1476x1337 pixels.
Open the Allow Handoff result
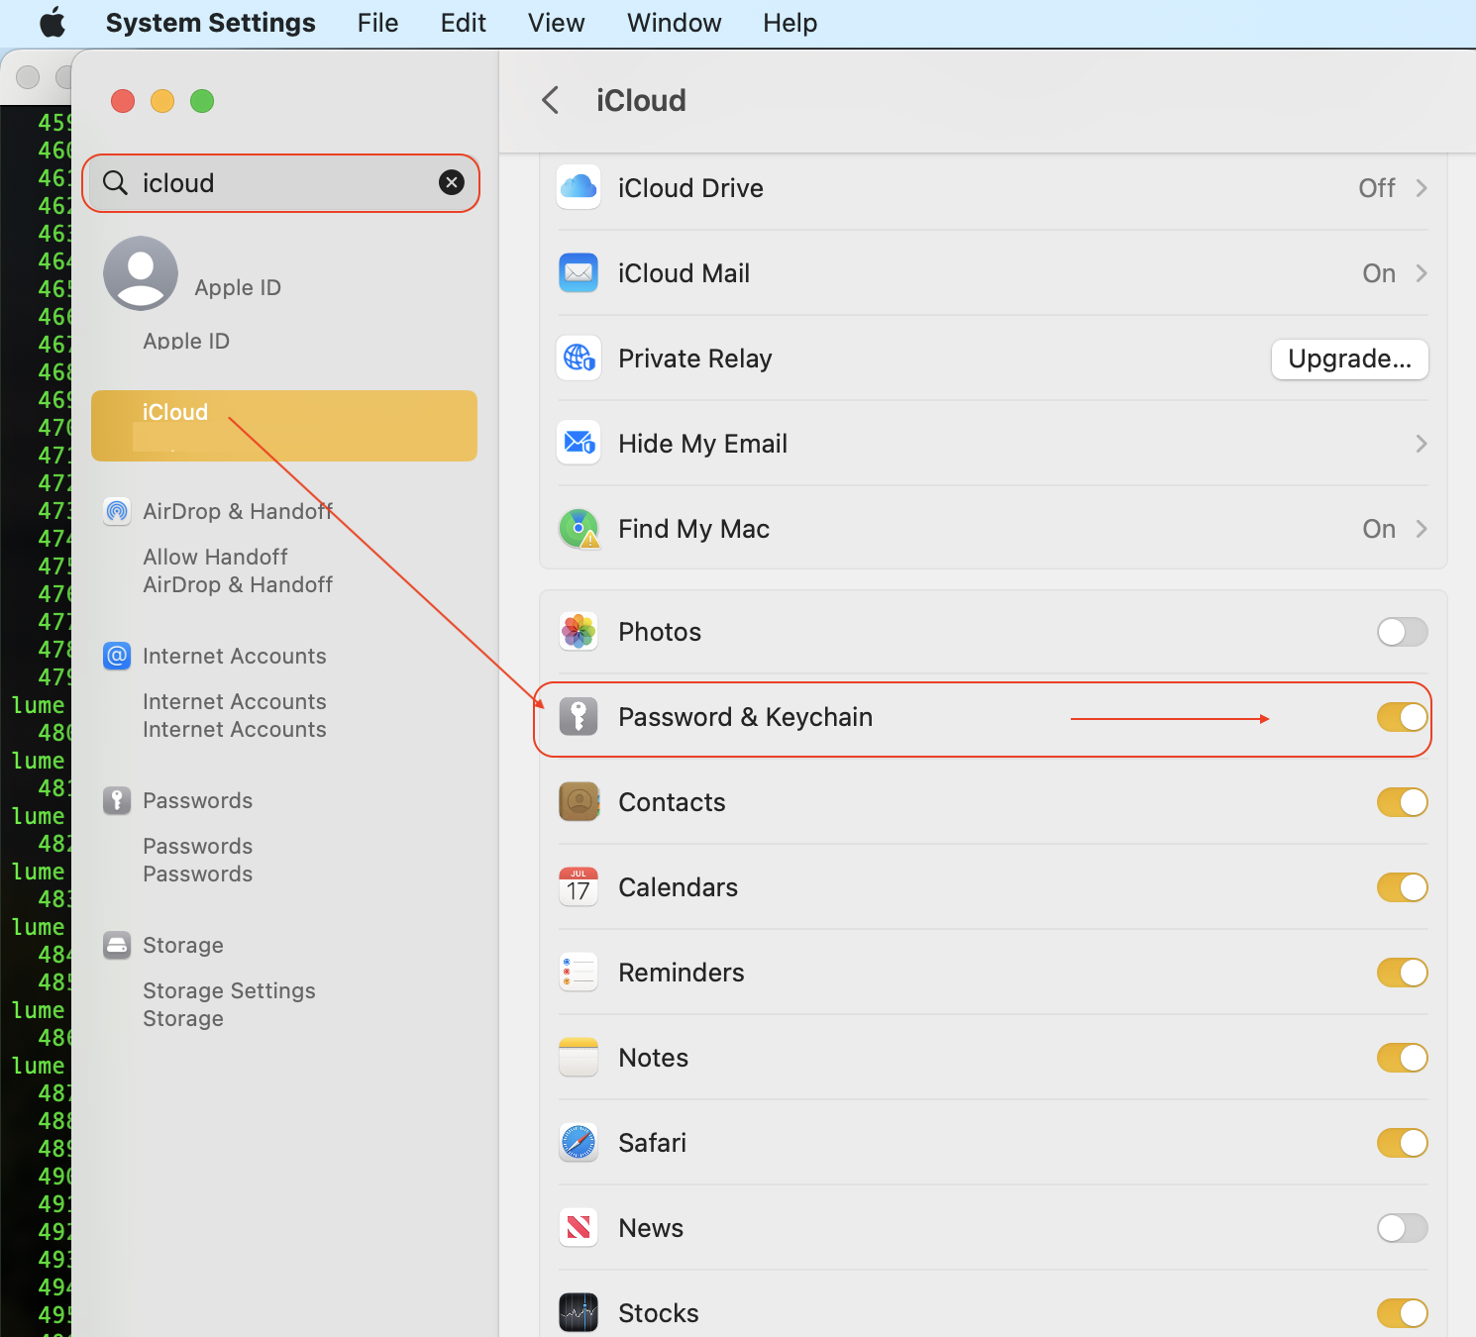215,557
